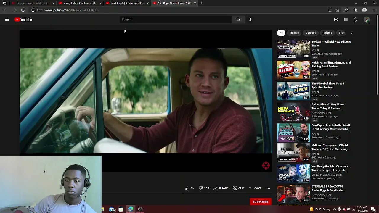Open the National Champions trailer thumbnail
The height and width of the screenshot is (213, 379).
pyautogui.click(x=293, y=153)
